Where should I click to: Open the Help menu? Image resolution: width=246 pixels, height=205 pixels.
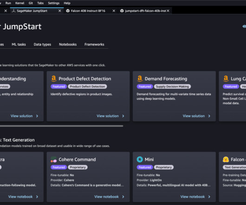click(x=67, y=3)
